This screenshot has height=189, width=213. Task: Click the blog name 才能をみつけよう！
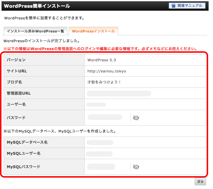tap(104, 82)
